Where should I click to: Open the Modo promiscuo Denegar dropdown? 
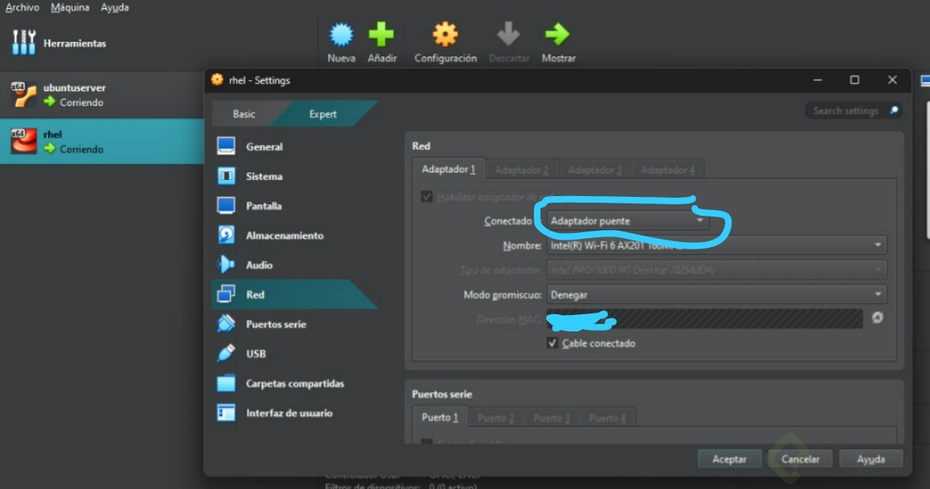717,295
